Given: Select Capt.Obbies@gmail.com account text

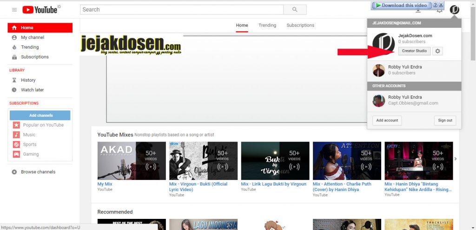Looking at the screenshot, I should [x=413, y=103].
